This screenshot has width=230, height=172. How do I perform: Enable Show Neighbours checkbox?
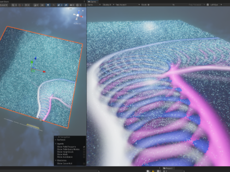tap(84, 152)
